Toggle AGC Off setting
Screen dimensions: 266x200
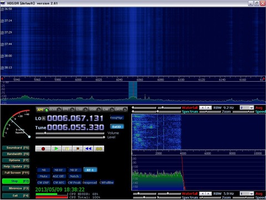[x=59, y=176]
